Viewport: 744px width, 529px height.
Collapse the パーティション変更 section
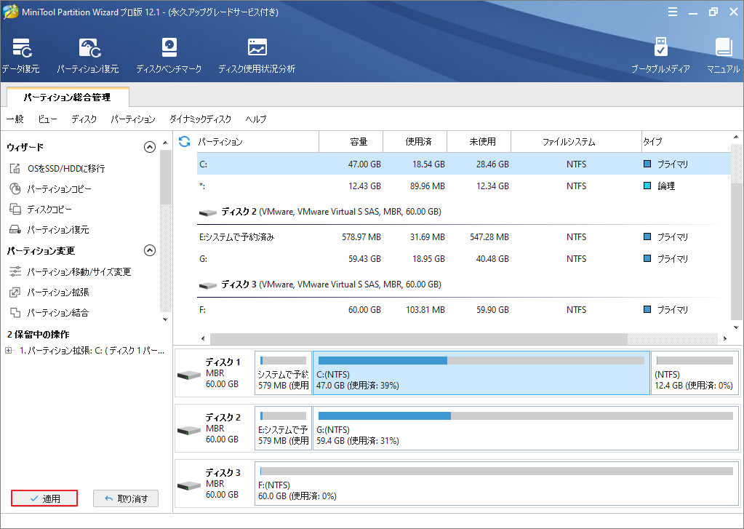pos(150,251)
